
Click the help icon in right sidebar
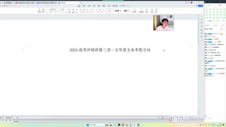202,37
